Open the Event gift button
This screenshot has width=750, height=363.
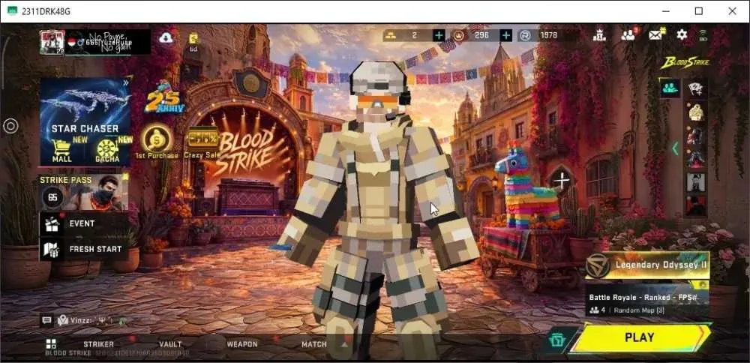(84, 223)
